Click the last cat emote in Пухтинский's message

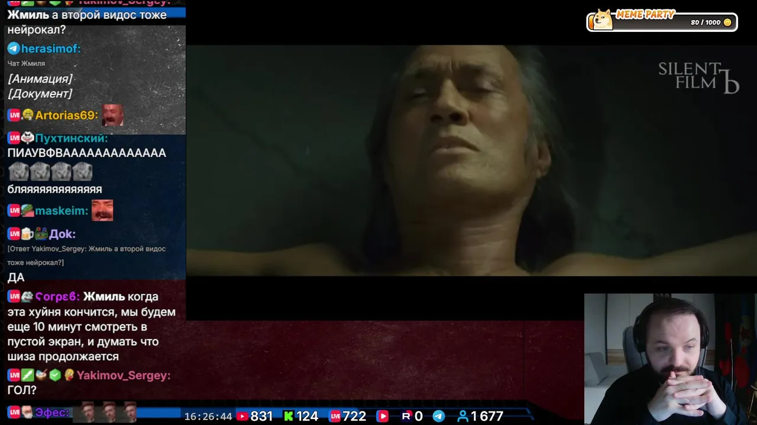coord(82,172)
